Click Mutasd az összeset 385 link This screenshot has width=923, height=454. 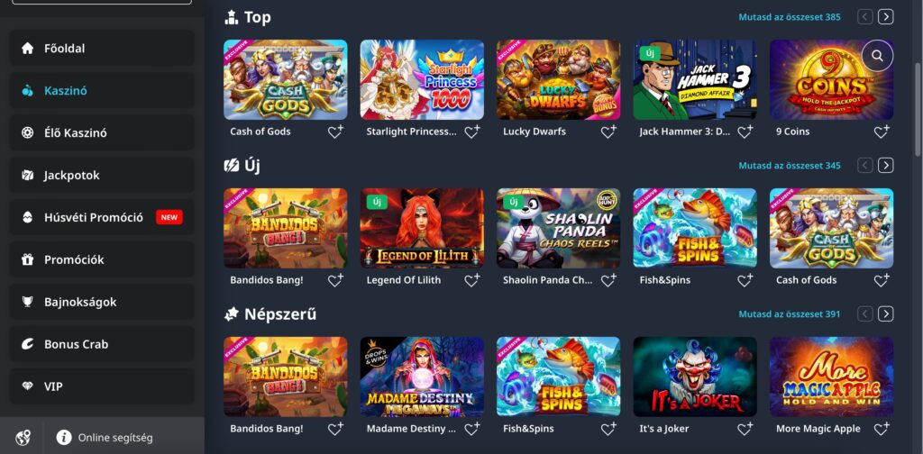790,17
